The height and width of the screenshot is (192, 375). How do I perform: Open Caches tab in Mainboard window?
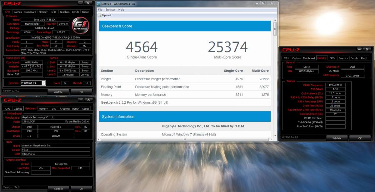pyautogui.click(x=18, y=109)
